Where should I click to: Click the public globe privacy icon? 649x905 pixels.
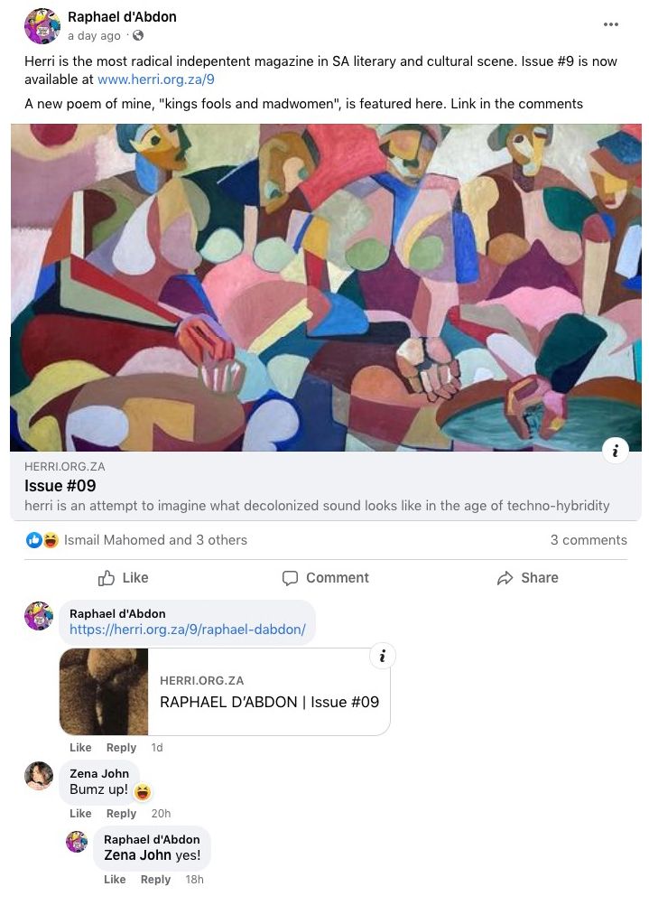coord(138,36)
